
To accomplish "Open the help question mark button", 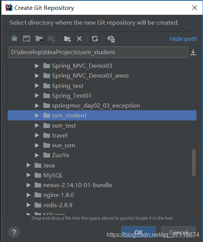I will pyautogui.click(x=14, y=232).
